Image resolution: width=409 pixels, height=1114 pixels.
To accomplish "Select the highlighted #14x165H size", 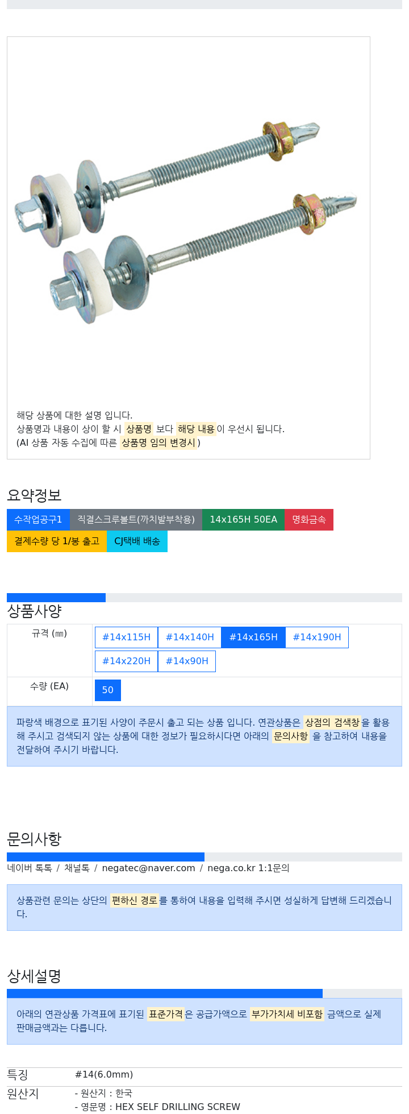I will click(x=253, y=637).
